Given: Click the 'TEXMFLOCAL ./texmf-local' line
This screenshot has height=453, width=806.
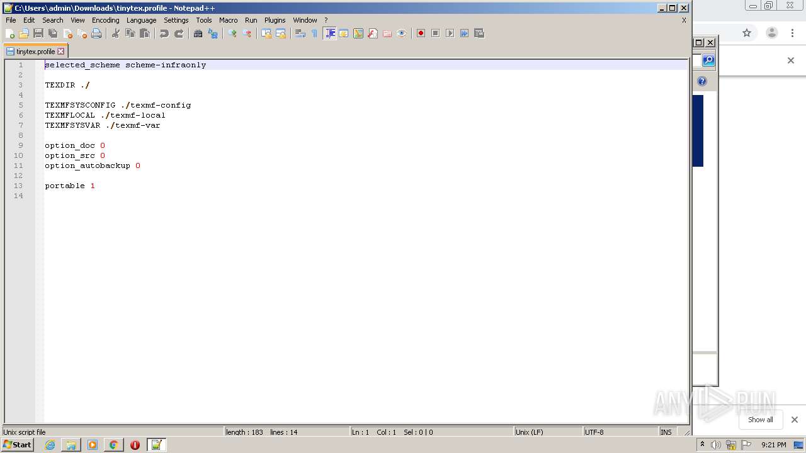Looking at the screenshot, I should (x=105, y=115).
